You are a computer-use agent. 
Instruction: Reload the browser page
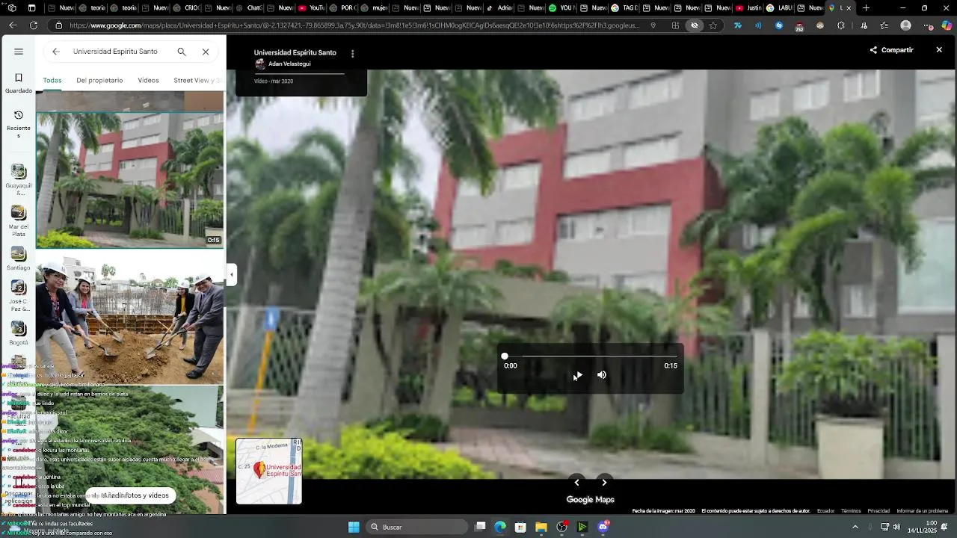tap(34, 25)
